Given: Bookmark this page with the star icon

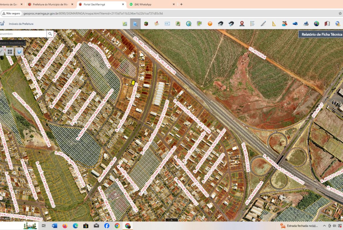Looking at the screenshot, I should coord(340,13).
